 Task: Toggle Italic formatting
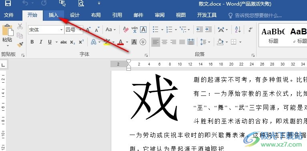[41, 42]
